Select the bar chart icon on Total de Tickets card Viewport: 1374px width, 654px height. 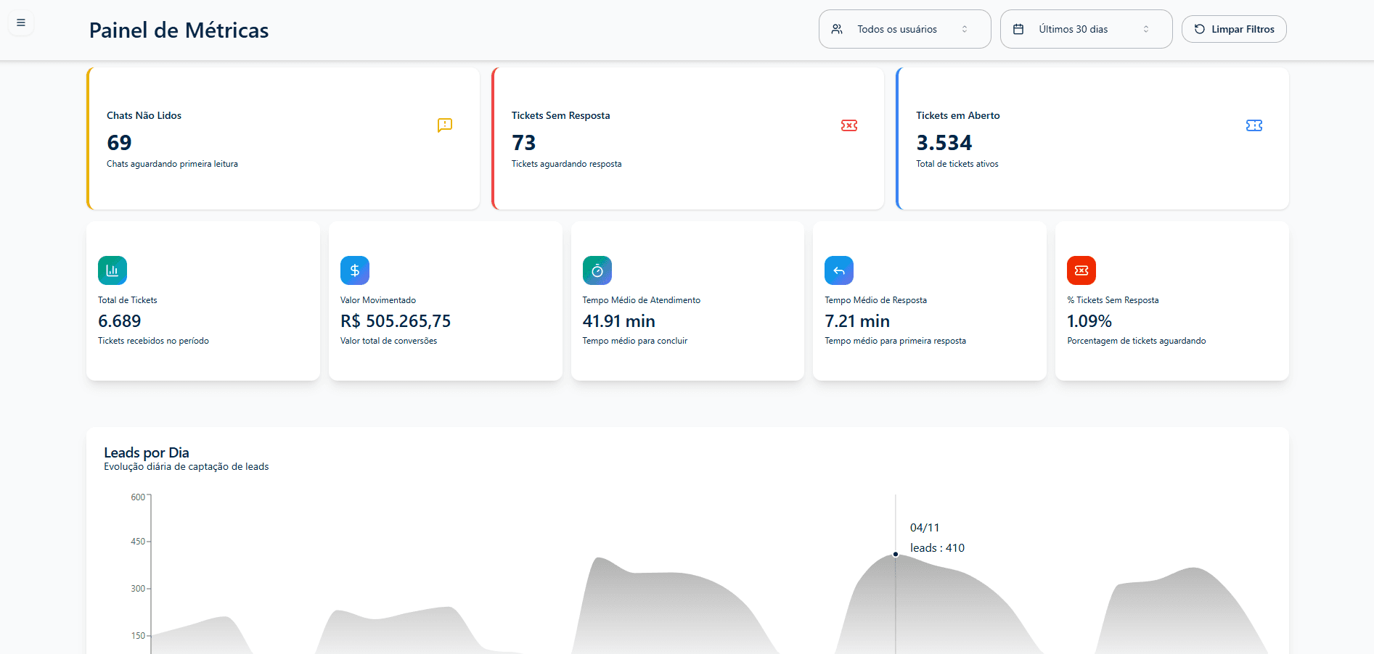pyautogui.click(x=112, y=270)
